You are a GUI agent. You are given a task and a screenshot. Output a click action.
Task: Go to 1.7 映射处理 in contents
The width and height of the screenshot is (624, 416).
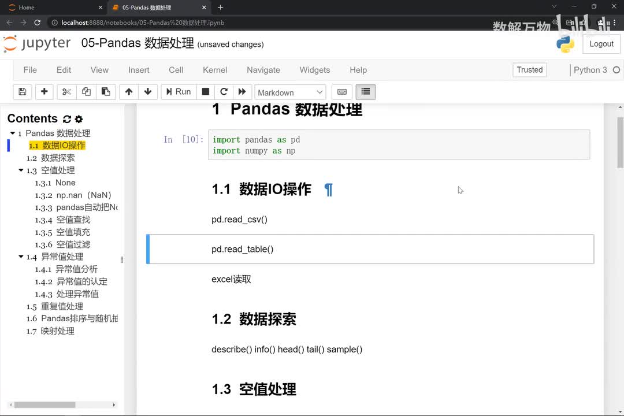pos(50,331)
